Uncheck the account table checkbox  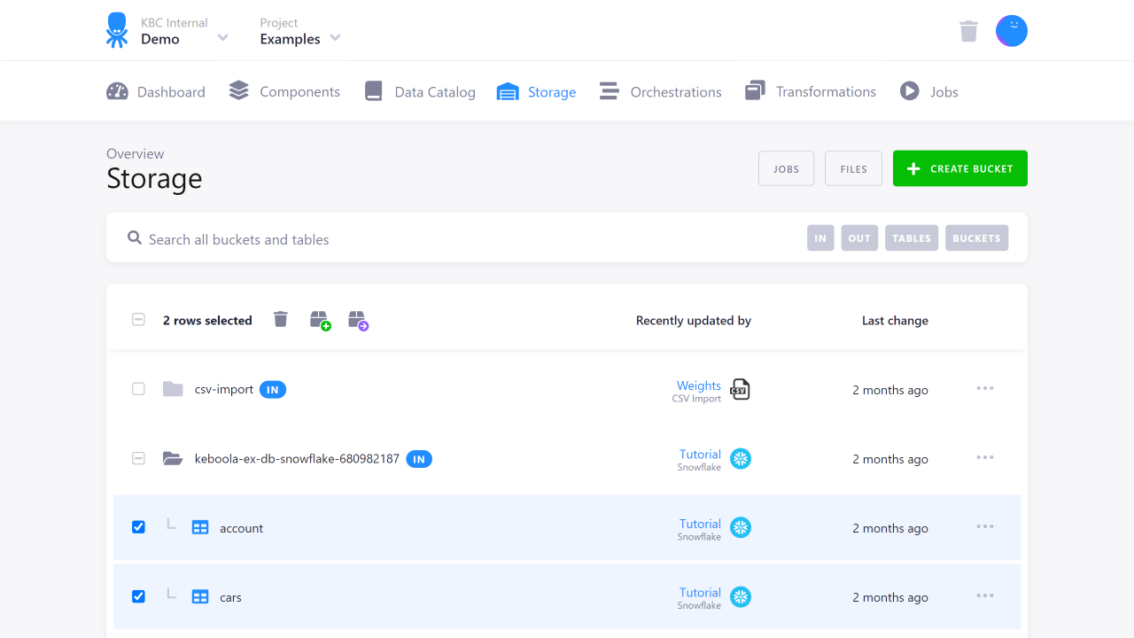[138, 526]
